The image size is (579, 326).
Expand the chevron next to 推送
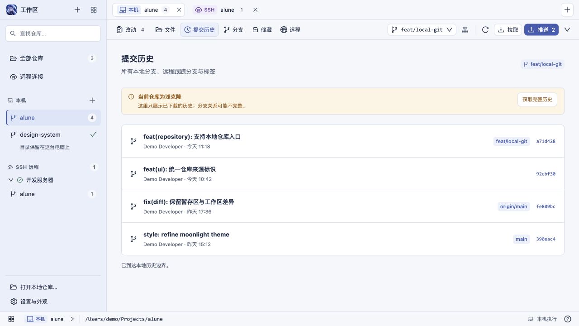point(567,29)
